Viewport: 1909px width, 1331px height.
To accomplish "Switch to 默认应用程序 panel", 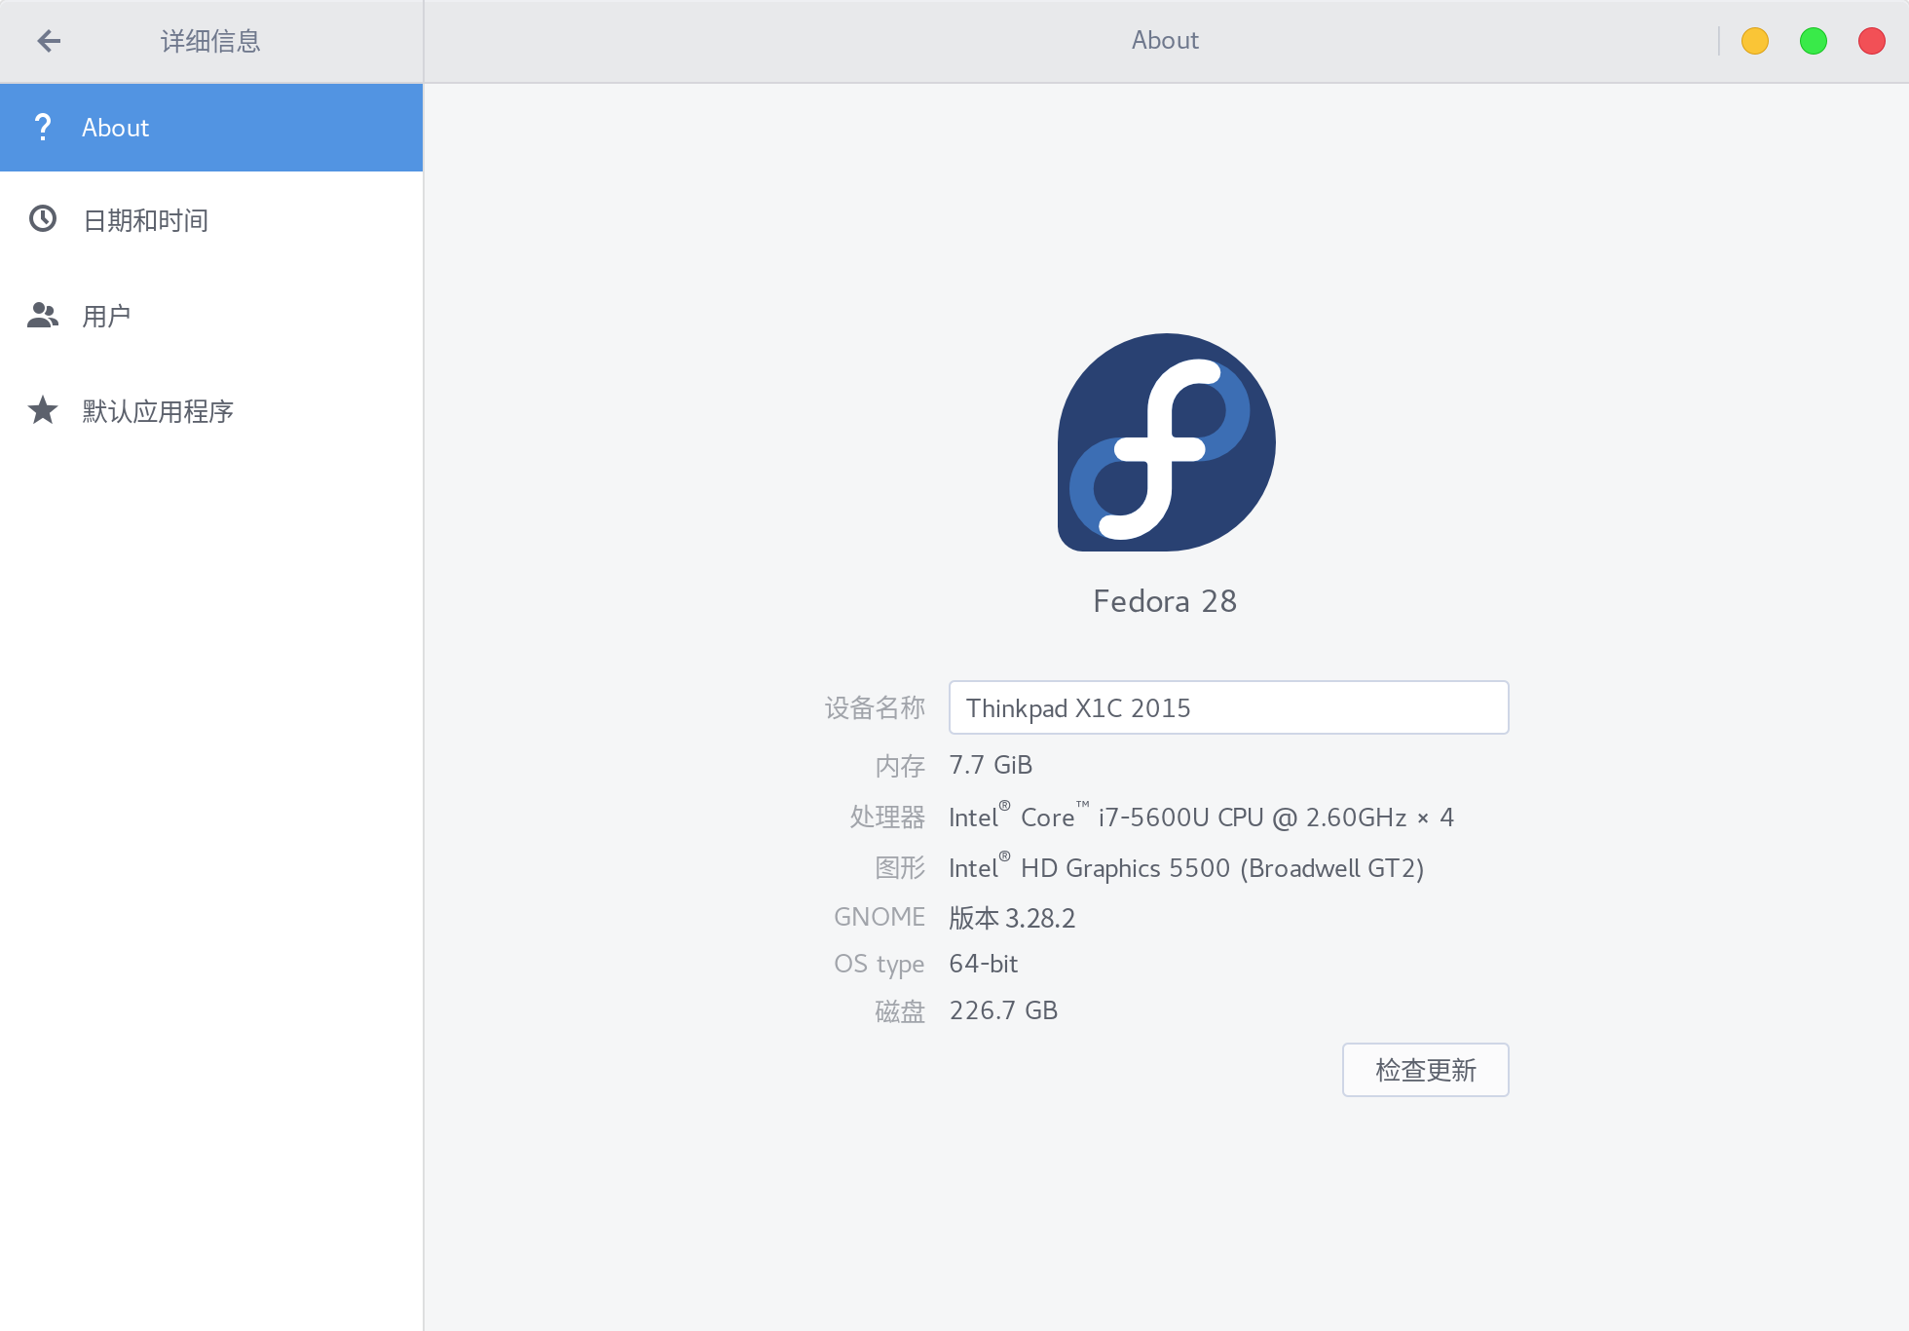I will pyautogui.click(x=158, y=412).
